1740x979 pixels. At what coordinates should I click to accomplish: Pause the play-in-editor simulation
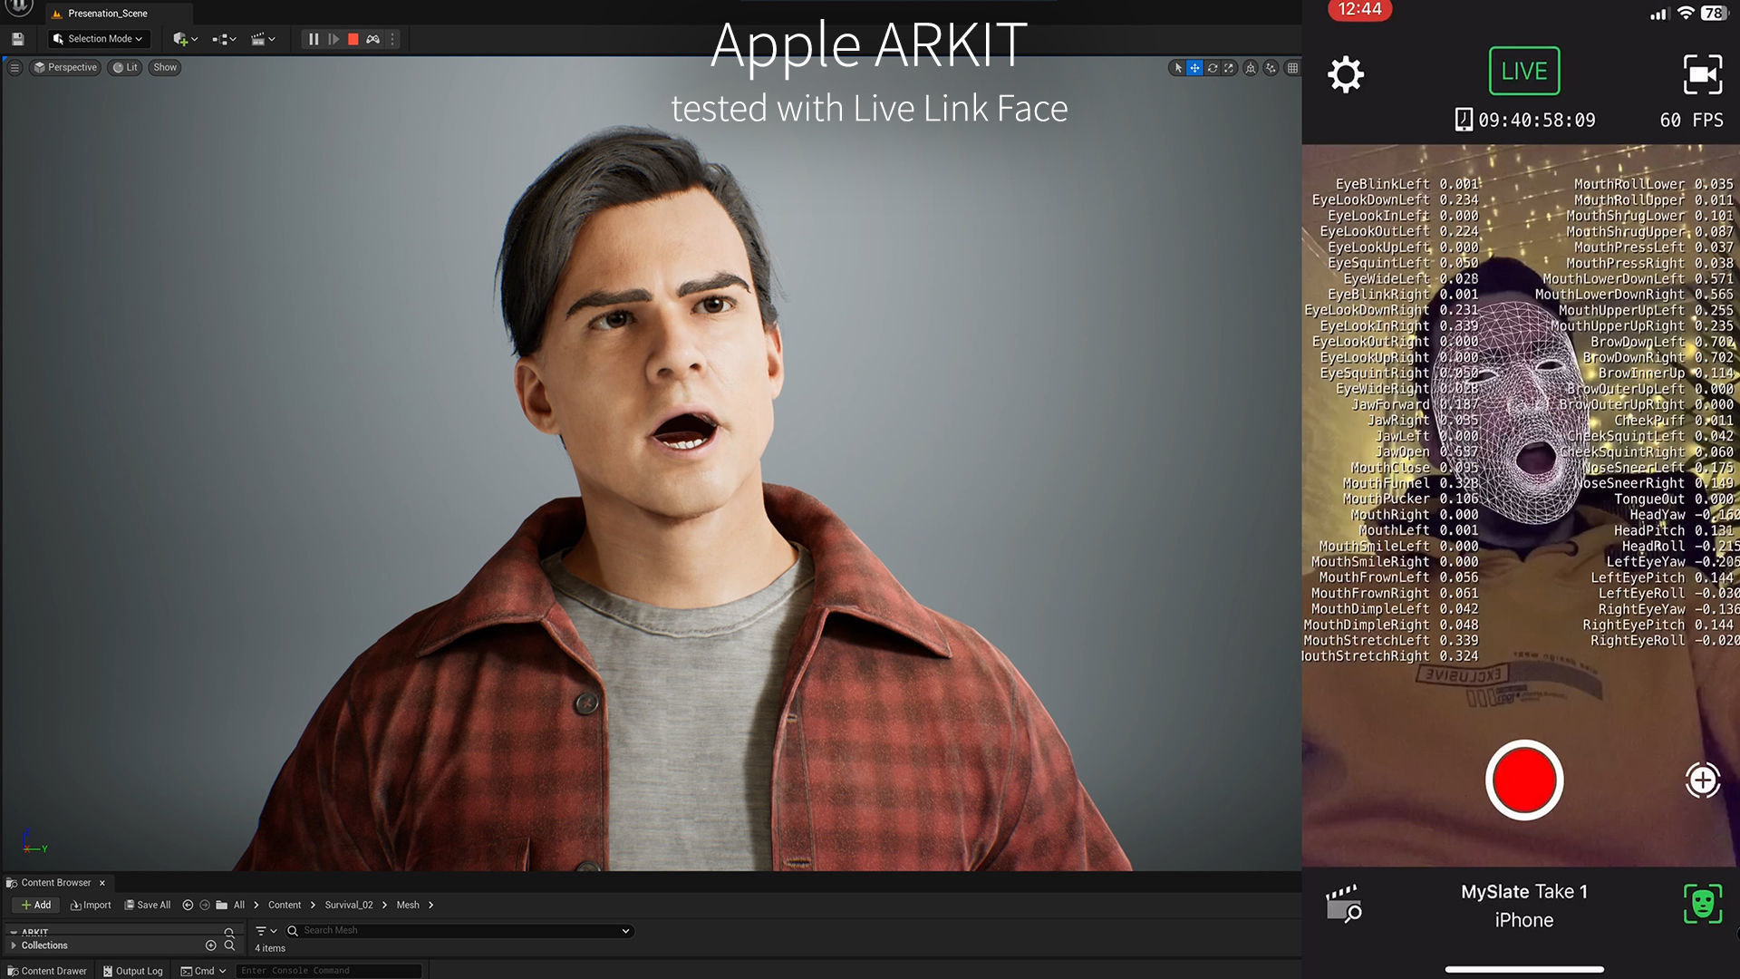(314, 39)
